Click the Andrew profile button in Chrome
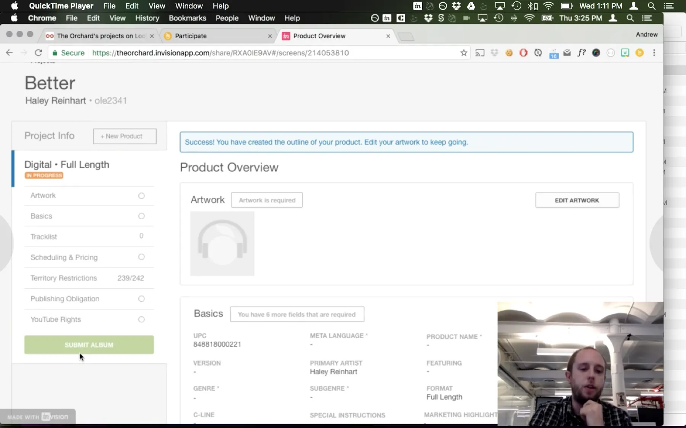This screenshot has height=428, width=686. 646,34
